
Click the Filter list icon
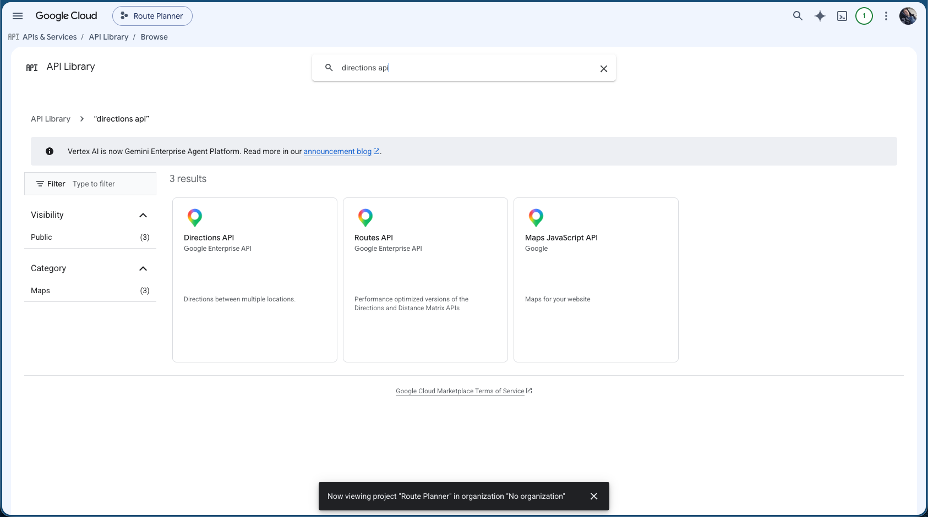(x=40, y=184)
